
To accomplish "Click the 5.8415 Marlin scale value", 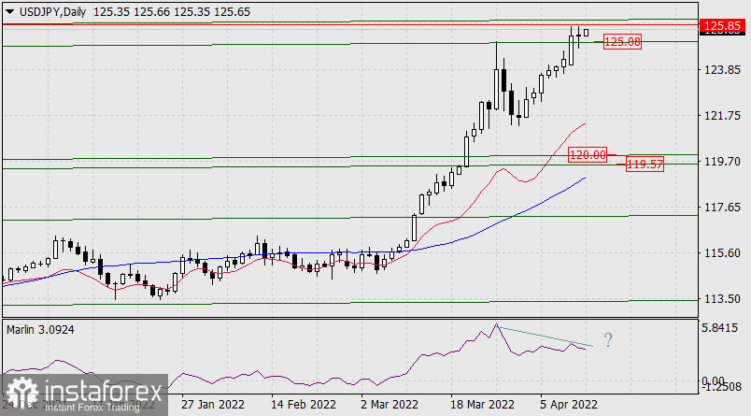I will point(722,328).
